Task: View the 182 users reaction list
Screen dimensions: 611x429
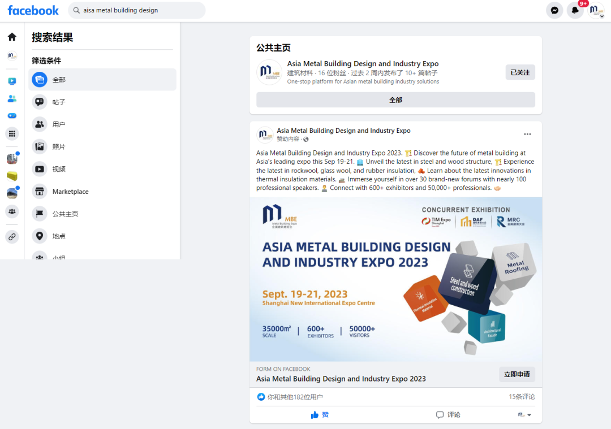Action: [295, 397]
